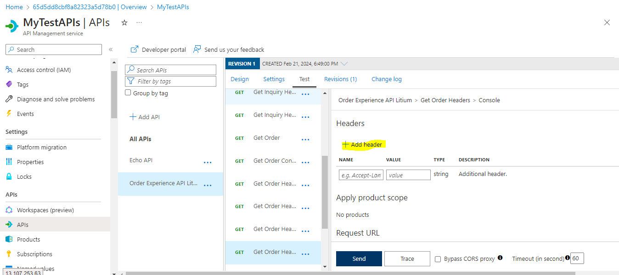619x275 pixels.
Task: Expand the revision dropdown next to the created date
Action: tap(344, 64)
